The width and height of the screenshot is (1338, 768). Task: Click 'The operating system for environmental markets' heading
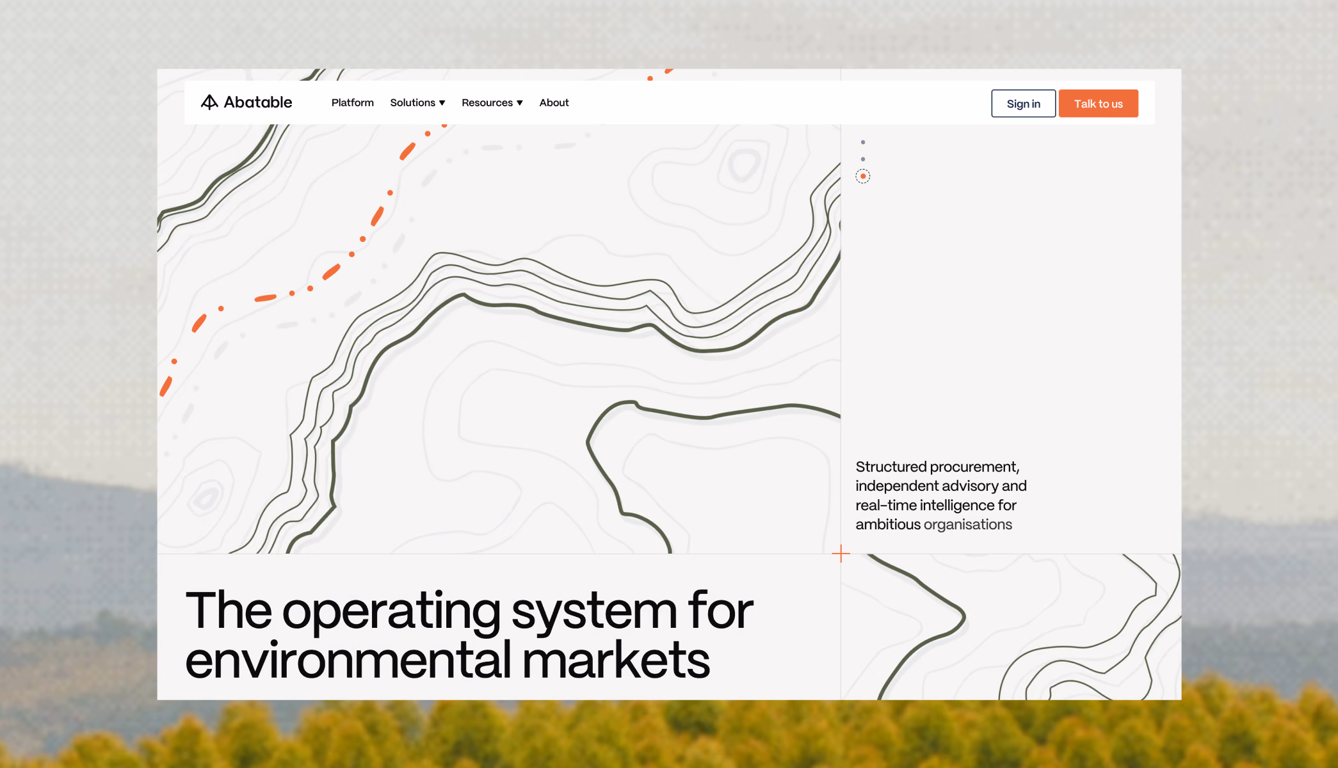pyautogui.click(x=469, y=635)
